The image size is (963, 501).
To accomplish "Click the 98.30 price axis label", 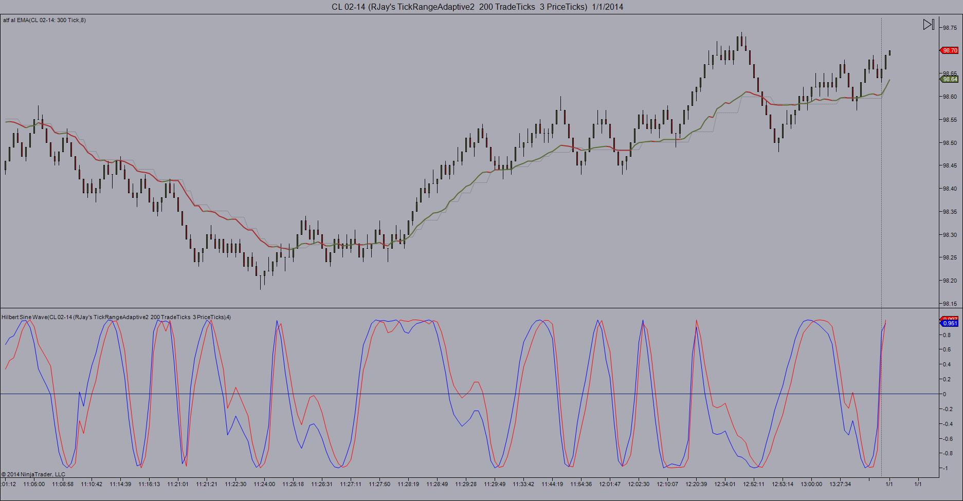I will coord(950,235).
